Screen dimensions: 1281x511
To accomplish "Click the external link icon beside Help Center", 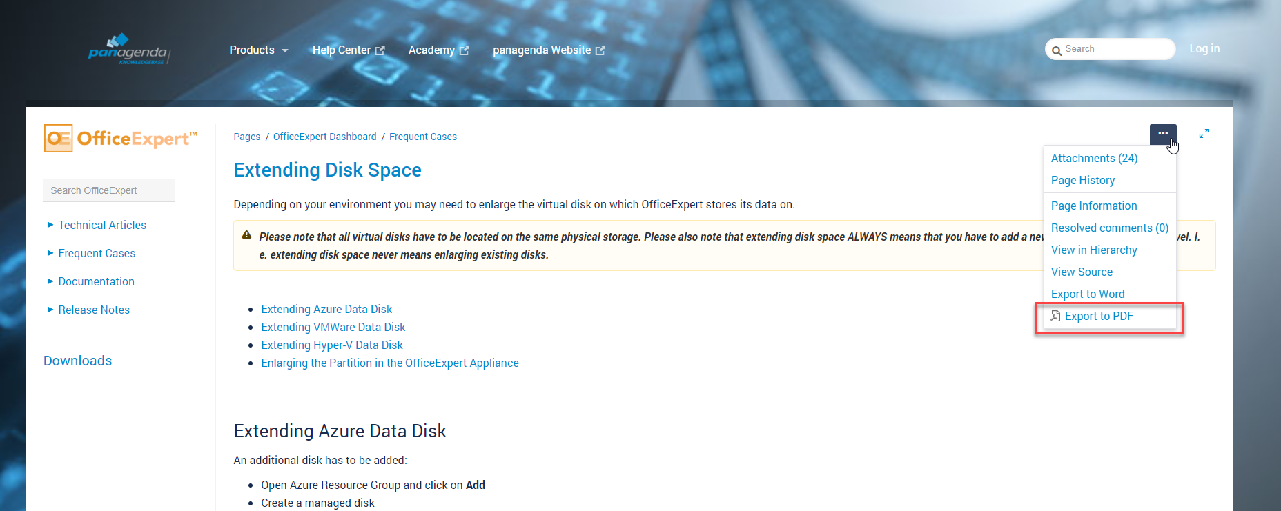I will (380, 50).
